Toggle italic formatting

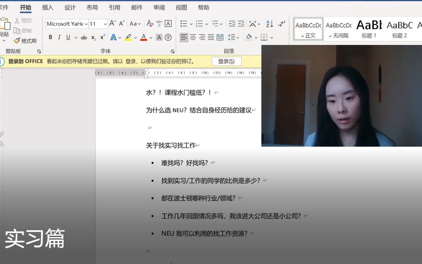click(x=59, y=37)
